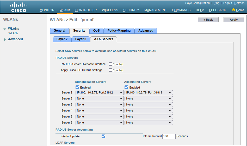Click the Back button
Viewport: 247px width, 146px height.
tap(208, 20)
